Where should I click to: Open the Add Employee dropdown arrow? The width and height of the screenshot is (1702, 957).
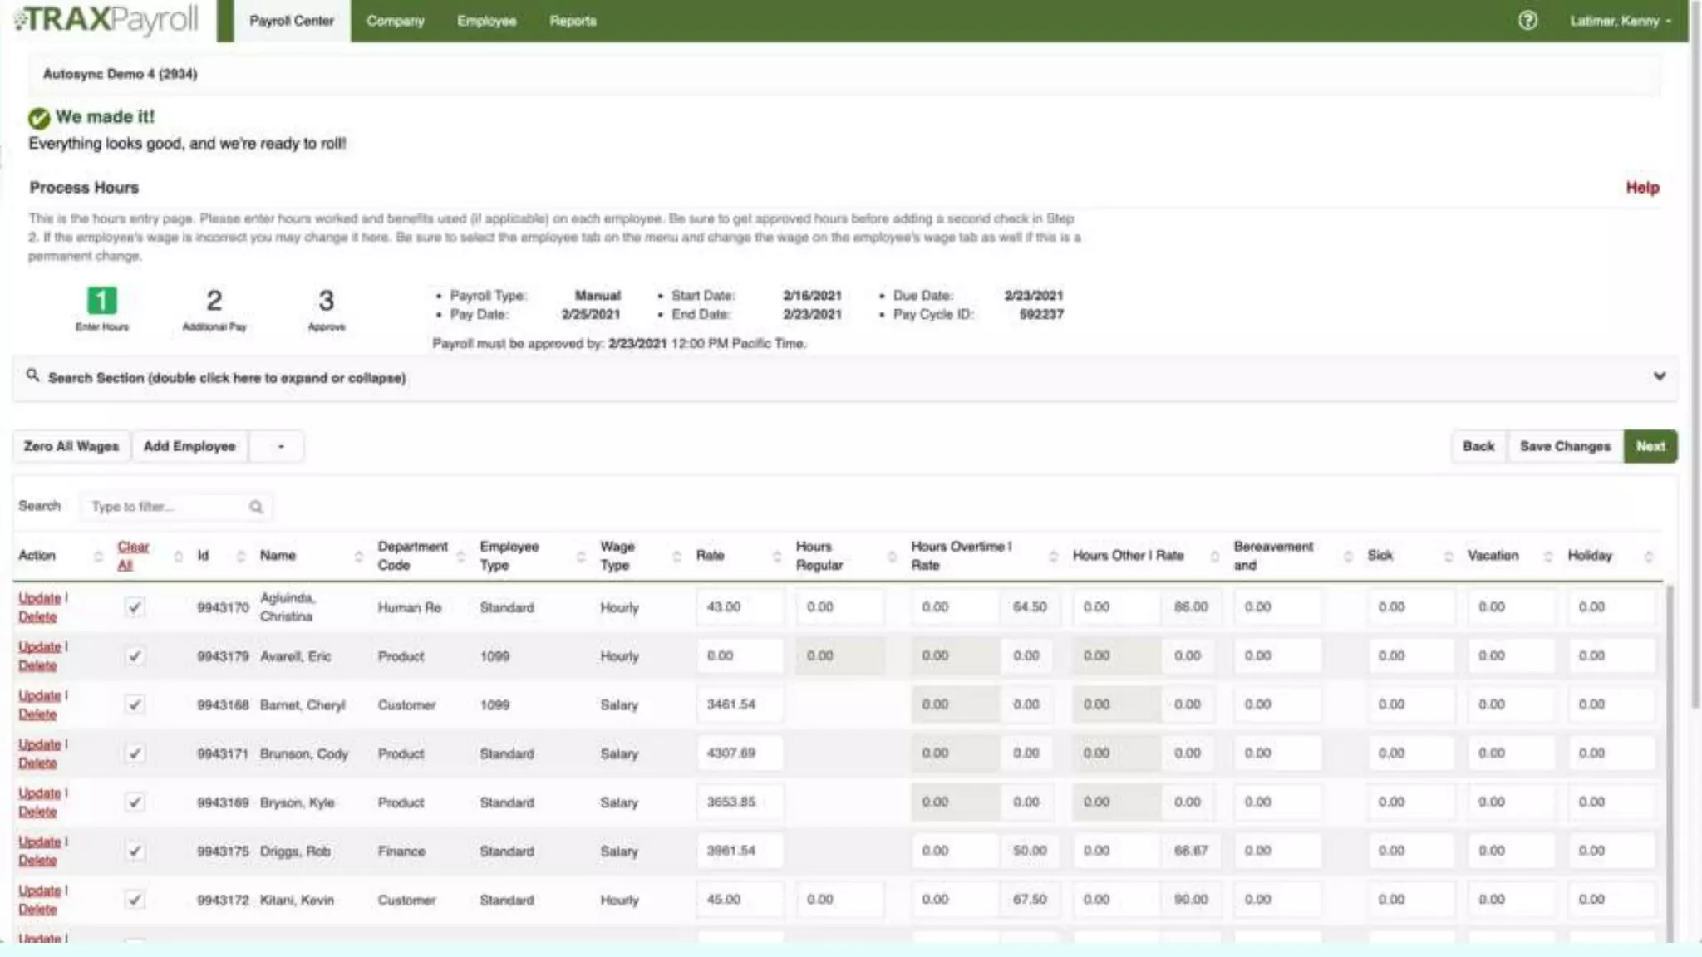pos(280,447)
